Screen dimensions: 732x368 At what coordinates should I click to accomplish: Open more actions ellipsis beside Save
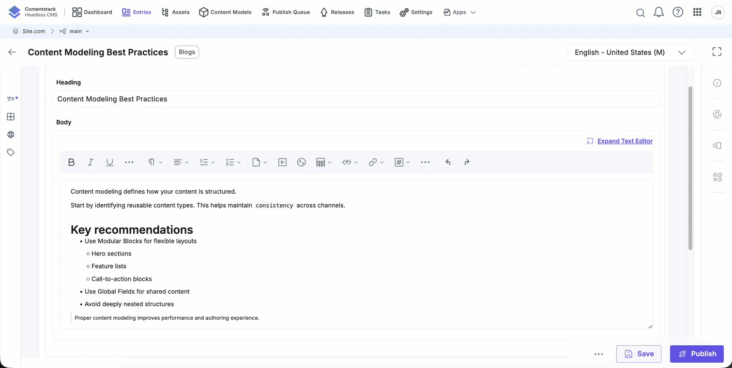pos(599,354)
